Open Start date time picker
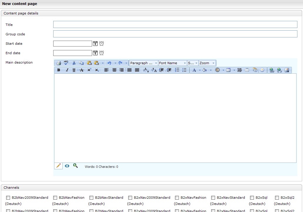 pyautogui.click(x=101, y=44)
